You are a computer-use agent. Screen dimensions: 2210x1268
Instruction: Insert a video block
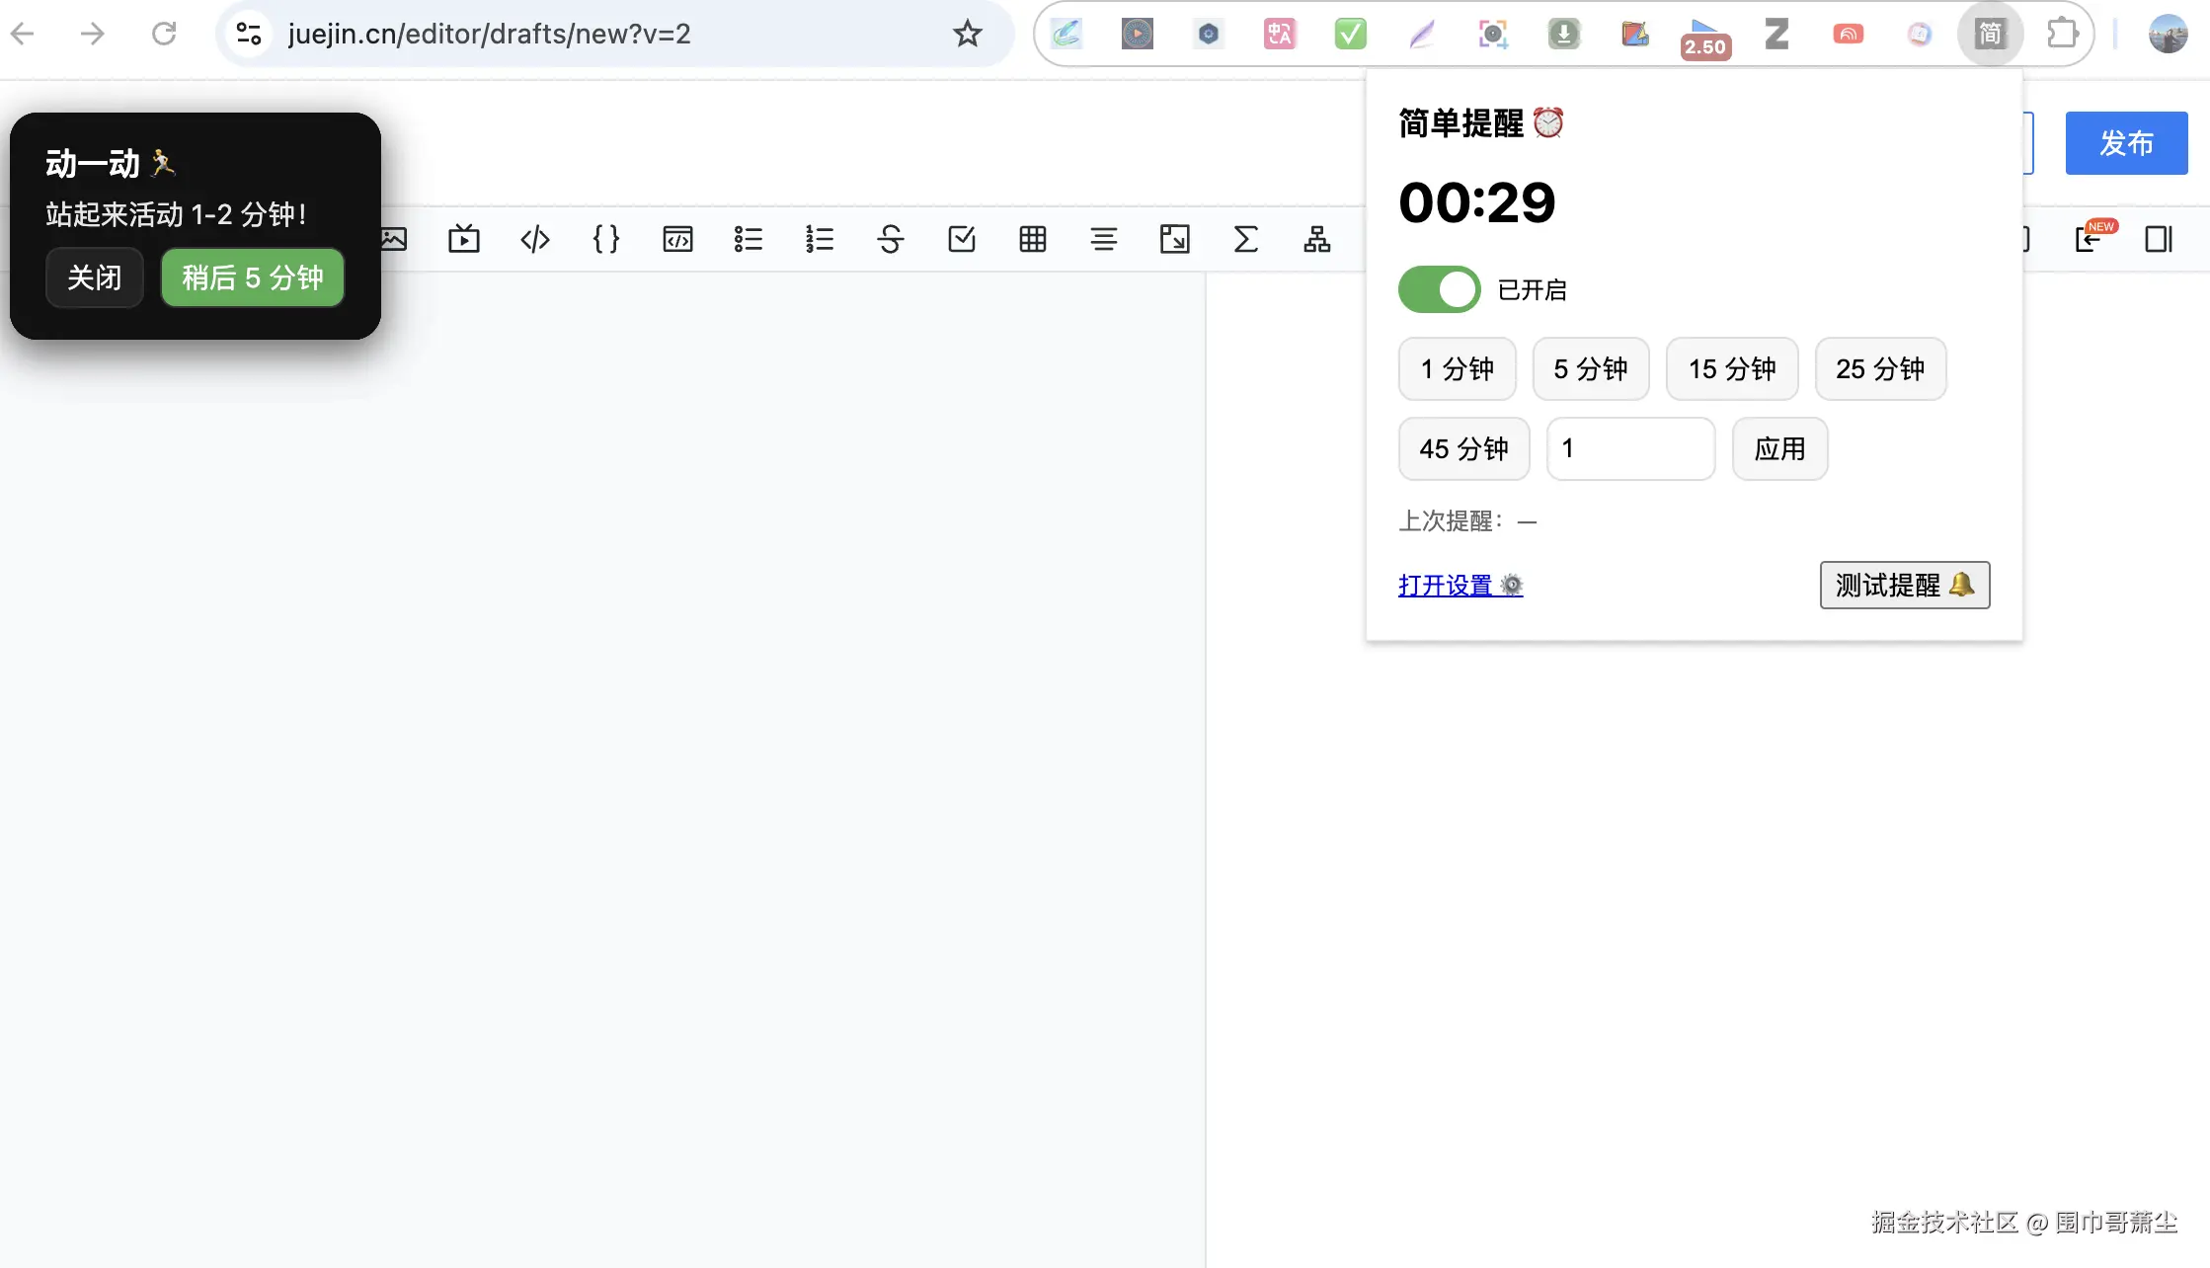(463, 239)
